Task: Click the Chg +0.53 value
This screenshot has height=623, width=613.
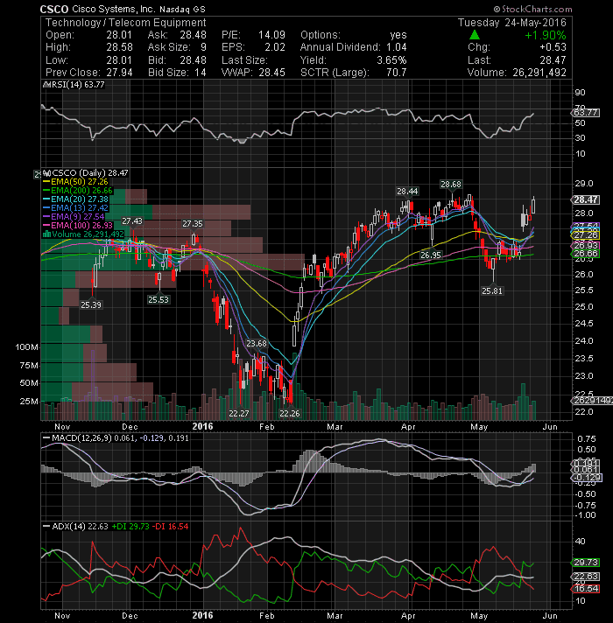Action: [553, 47]
